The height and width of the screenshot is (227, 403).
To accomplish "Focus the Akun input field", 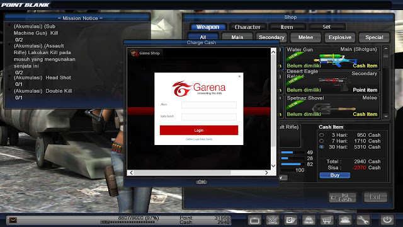I will point(209,105).
